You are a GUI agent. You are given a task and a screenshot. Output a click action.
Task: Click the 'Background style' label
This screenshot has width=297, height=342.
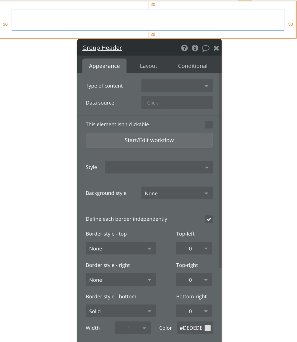[x=106, y=193]
